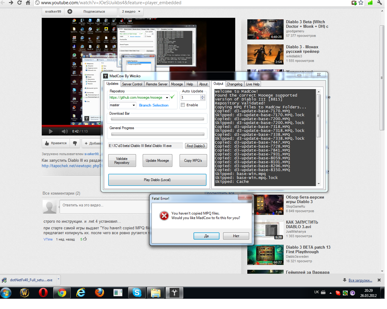Click the green signal bars extension icon
The image size is (387, 309).
370,3
